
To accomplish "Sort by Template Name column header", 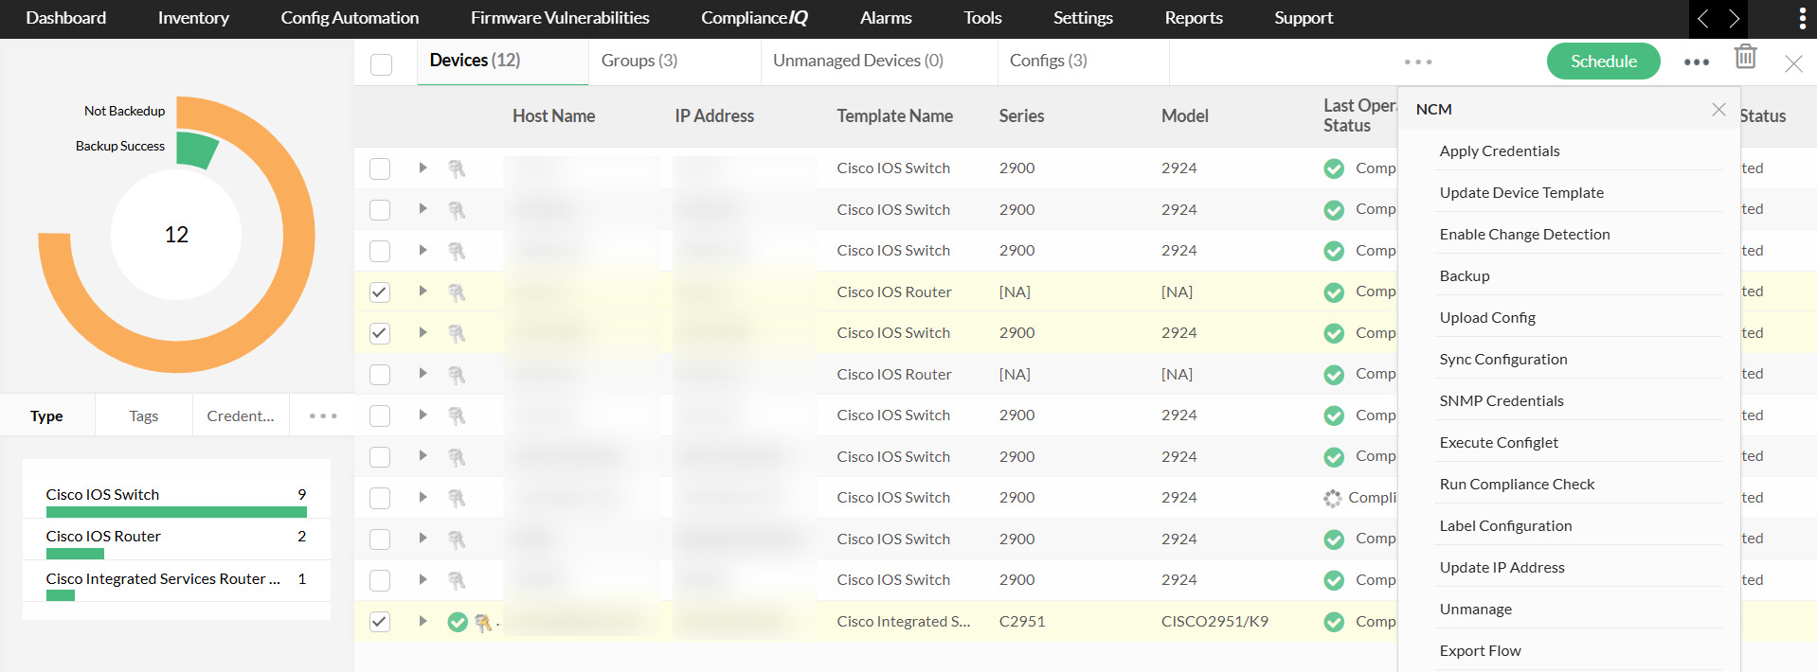I will (x=894, y=116).
